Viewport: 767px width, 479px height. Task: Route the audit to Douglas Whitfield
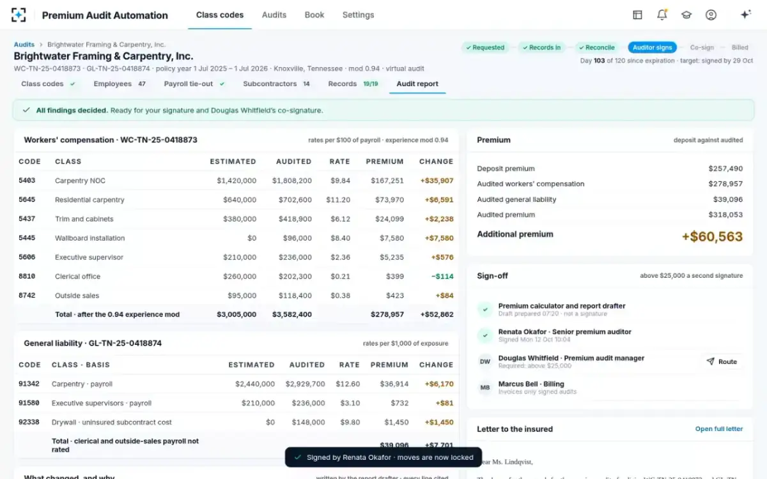click(722, 361)
